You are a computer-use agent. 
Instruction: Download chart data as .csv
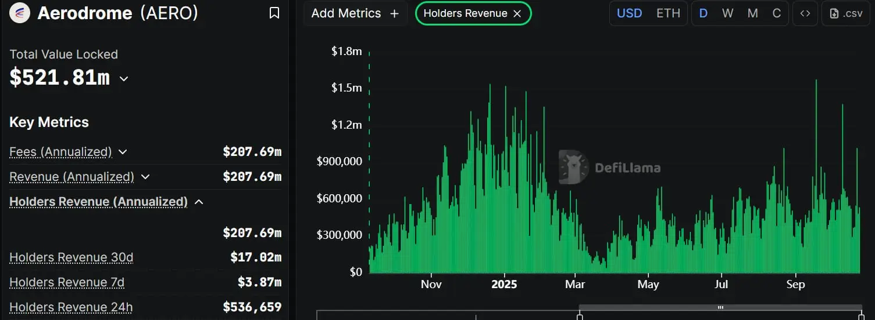[846, 13]
